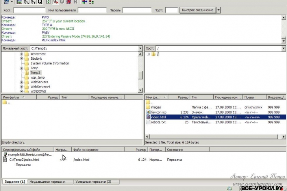
Task: Click the Быстрое соединение button
Action: (197, 10)
